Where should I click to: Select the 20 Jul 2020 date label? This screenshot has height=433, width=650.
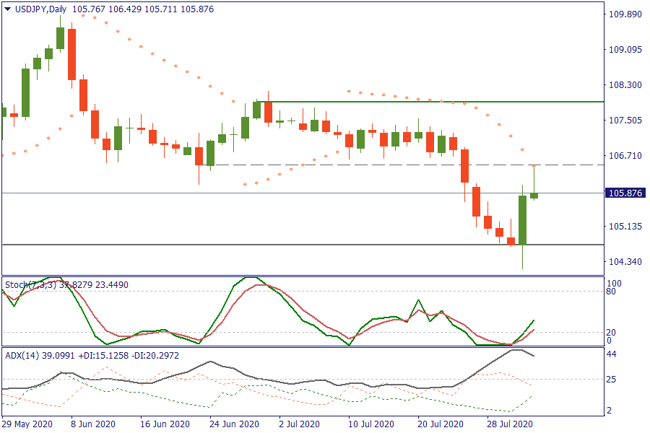pyautogui.click(x=441, y=424)
